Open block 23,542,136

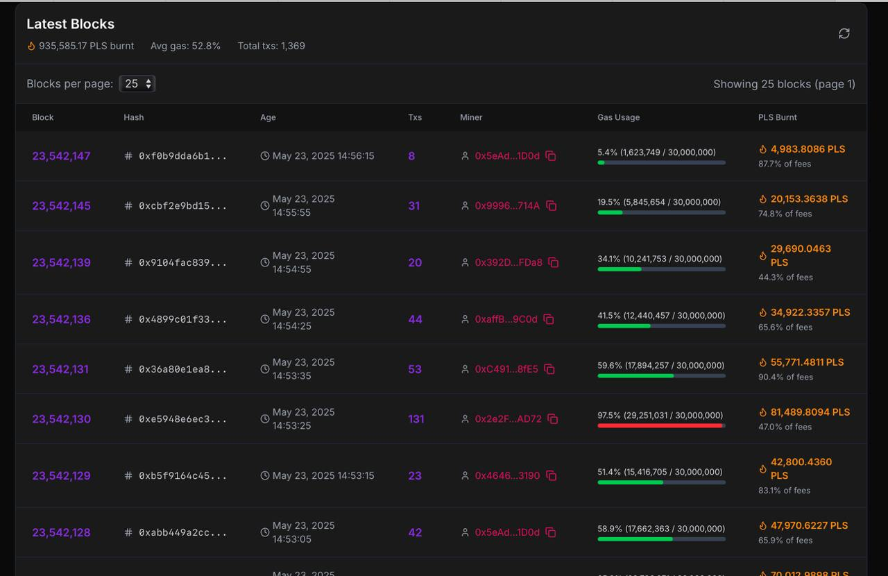point(61,320)
